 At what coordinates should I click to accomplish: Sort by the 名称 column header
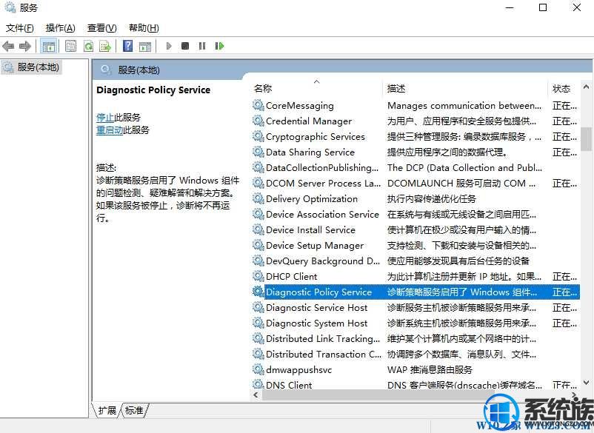click(x=317, y=89)
